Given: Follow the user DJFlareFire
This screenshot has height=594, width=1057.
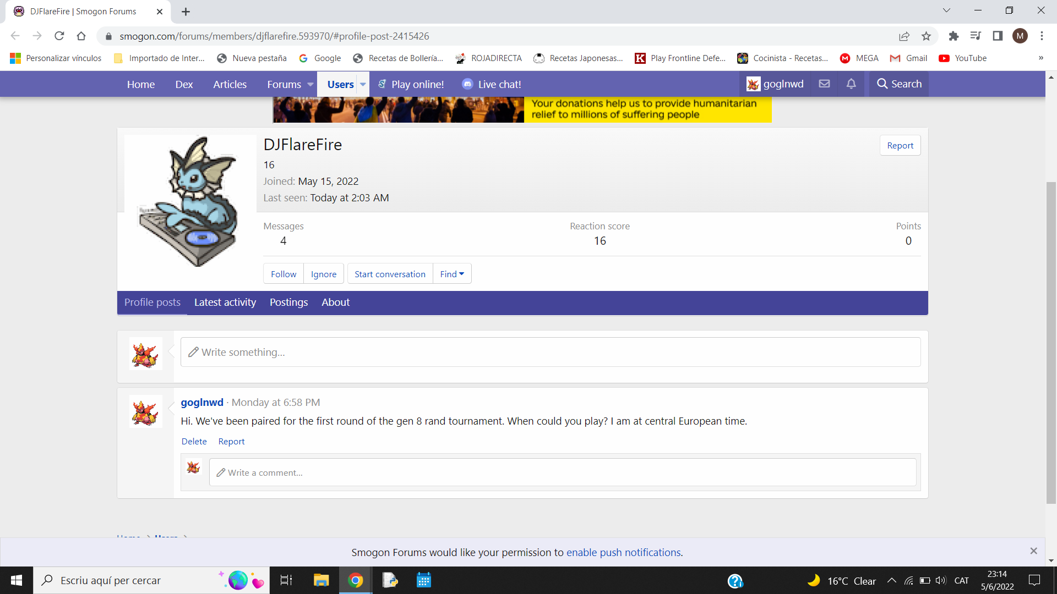Looking at the screenshot, I should coord(284,273).
